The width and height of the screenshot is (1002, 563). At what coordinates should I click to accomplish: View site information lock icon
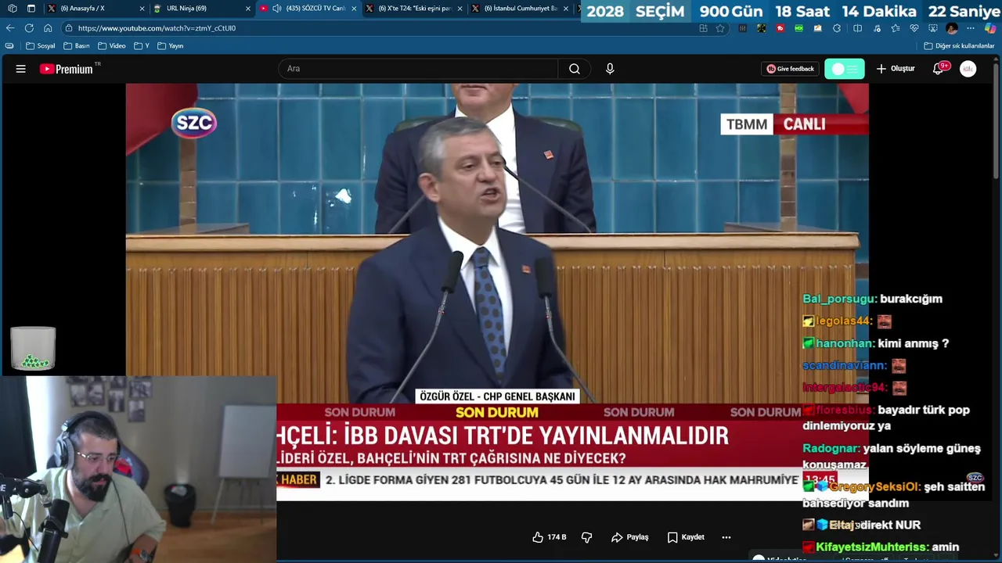pyautogui.click(x=69, y=28)
